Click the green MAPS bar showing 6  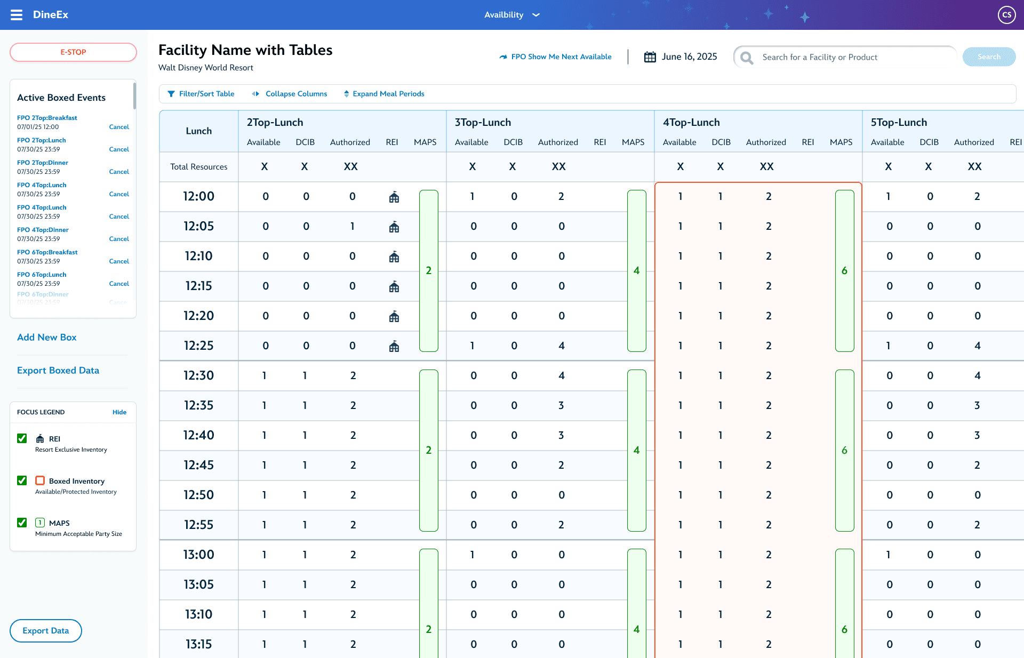[844, 271]
